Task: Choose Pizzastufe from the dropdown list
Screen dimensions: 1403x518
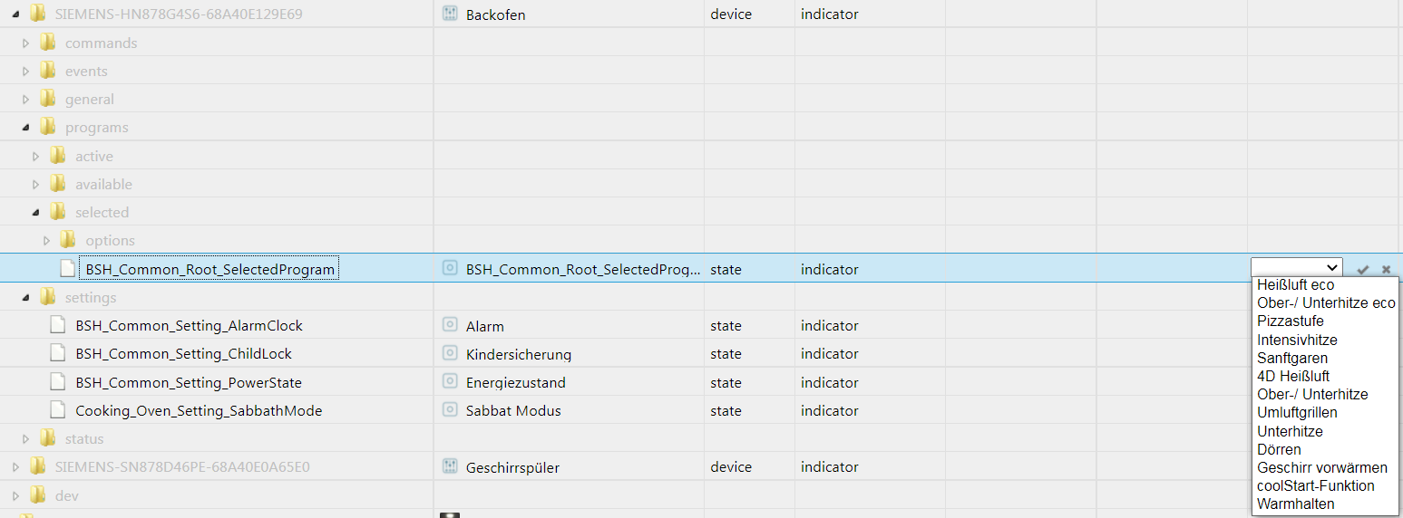Action: tap(1291, 321)
